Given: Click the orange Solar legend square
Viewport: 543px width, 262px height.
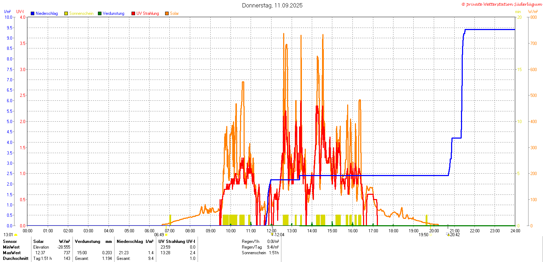Looking at the screenshot, I should coord(167,13).
